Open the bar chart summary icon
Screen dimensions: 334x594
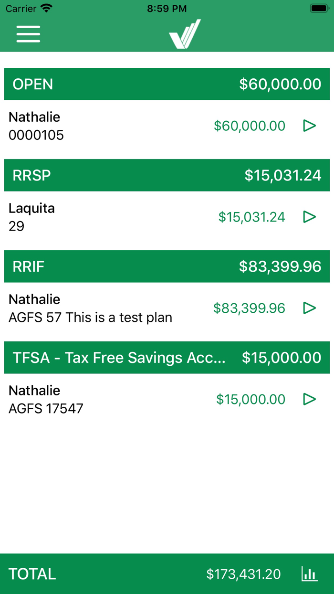click(309, 574)
